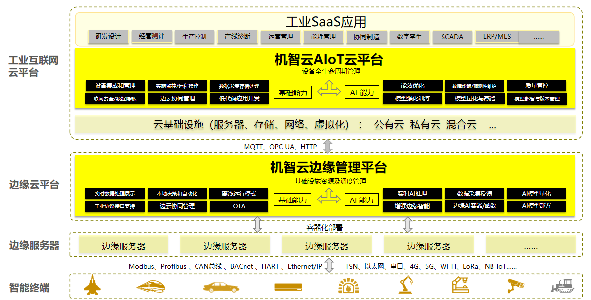
Task: Click the 设备集成和管理 button
Action: (x=115, y=86)
